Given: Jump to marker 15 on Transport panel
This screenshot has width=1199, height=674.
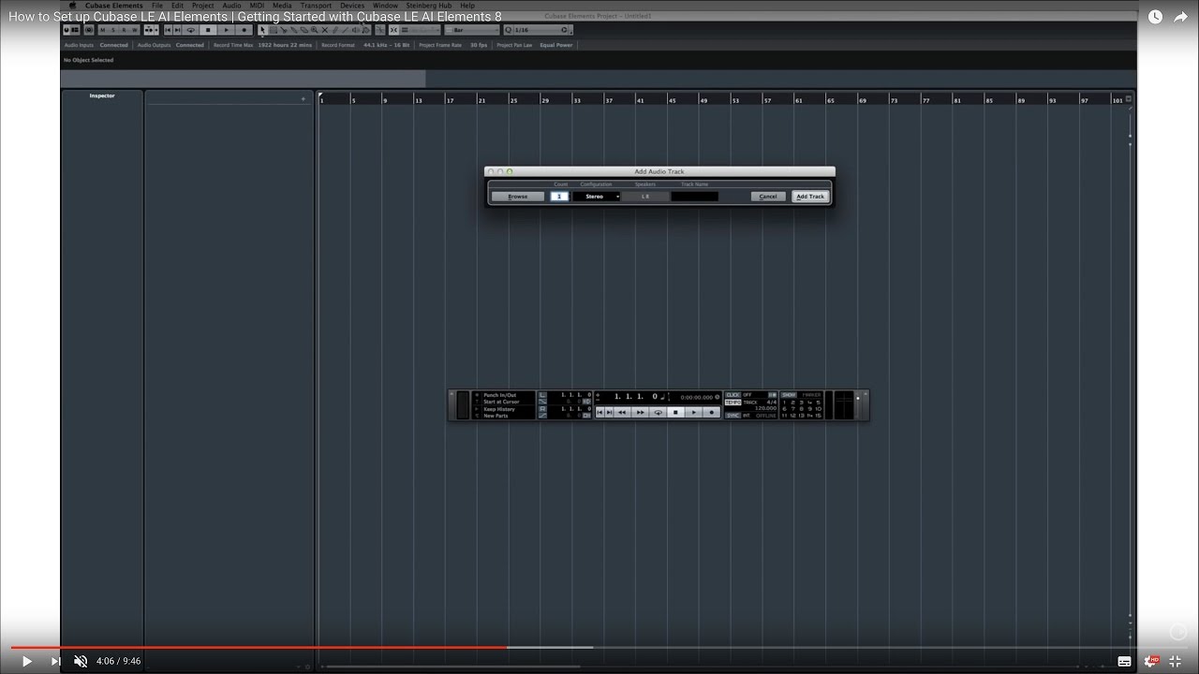Looking at the screenshot, I should [818, 416].
